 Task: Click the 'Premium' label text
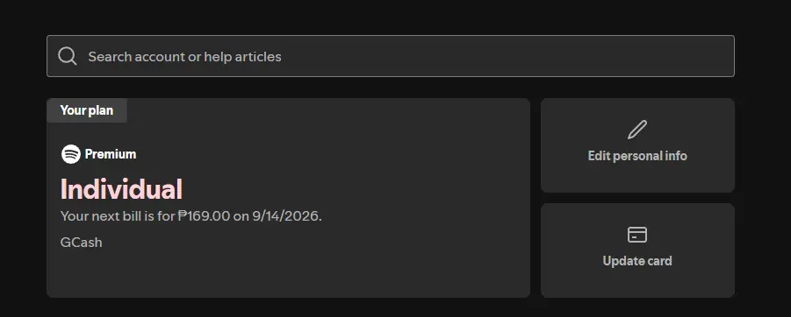111,154
